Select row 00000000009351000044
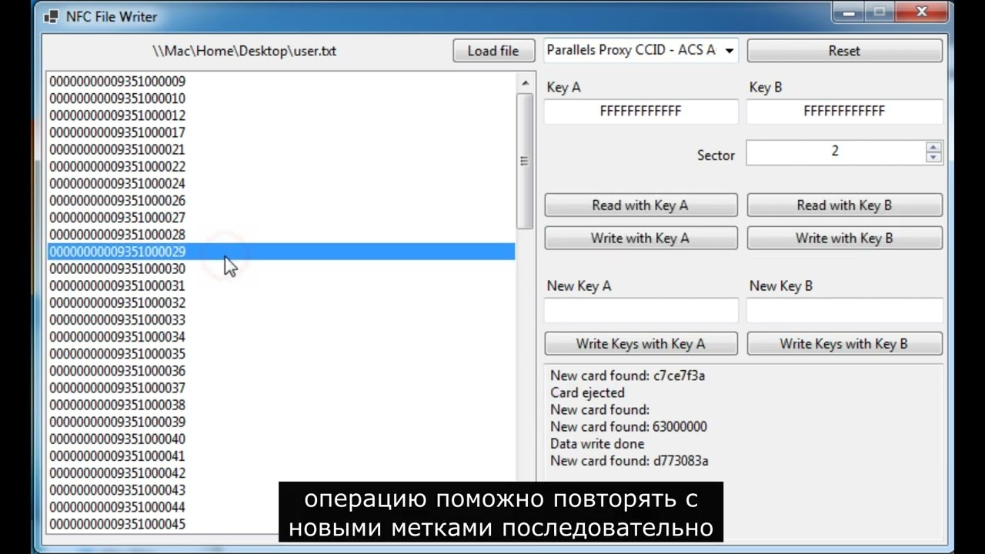Screen dimensions: 985x554 click(x=281, y=507)
